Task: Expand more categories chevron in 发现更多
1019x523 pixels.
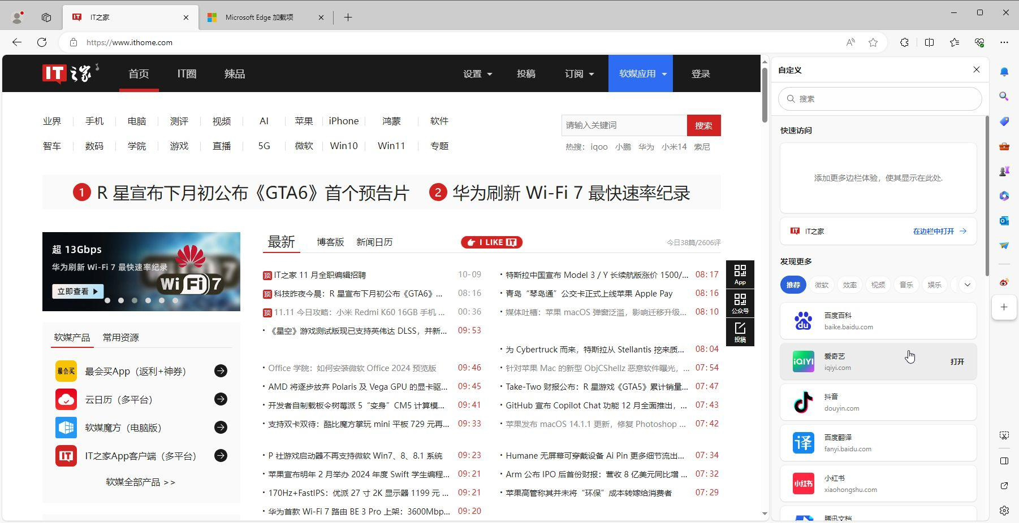Action: [968, 285]
